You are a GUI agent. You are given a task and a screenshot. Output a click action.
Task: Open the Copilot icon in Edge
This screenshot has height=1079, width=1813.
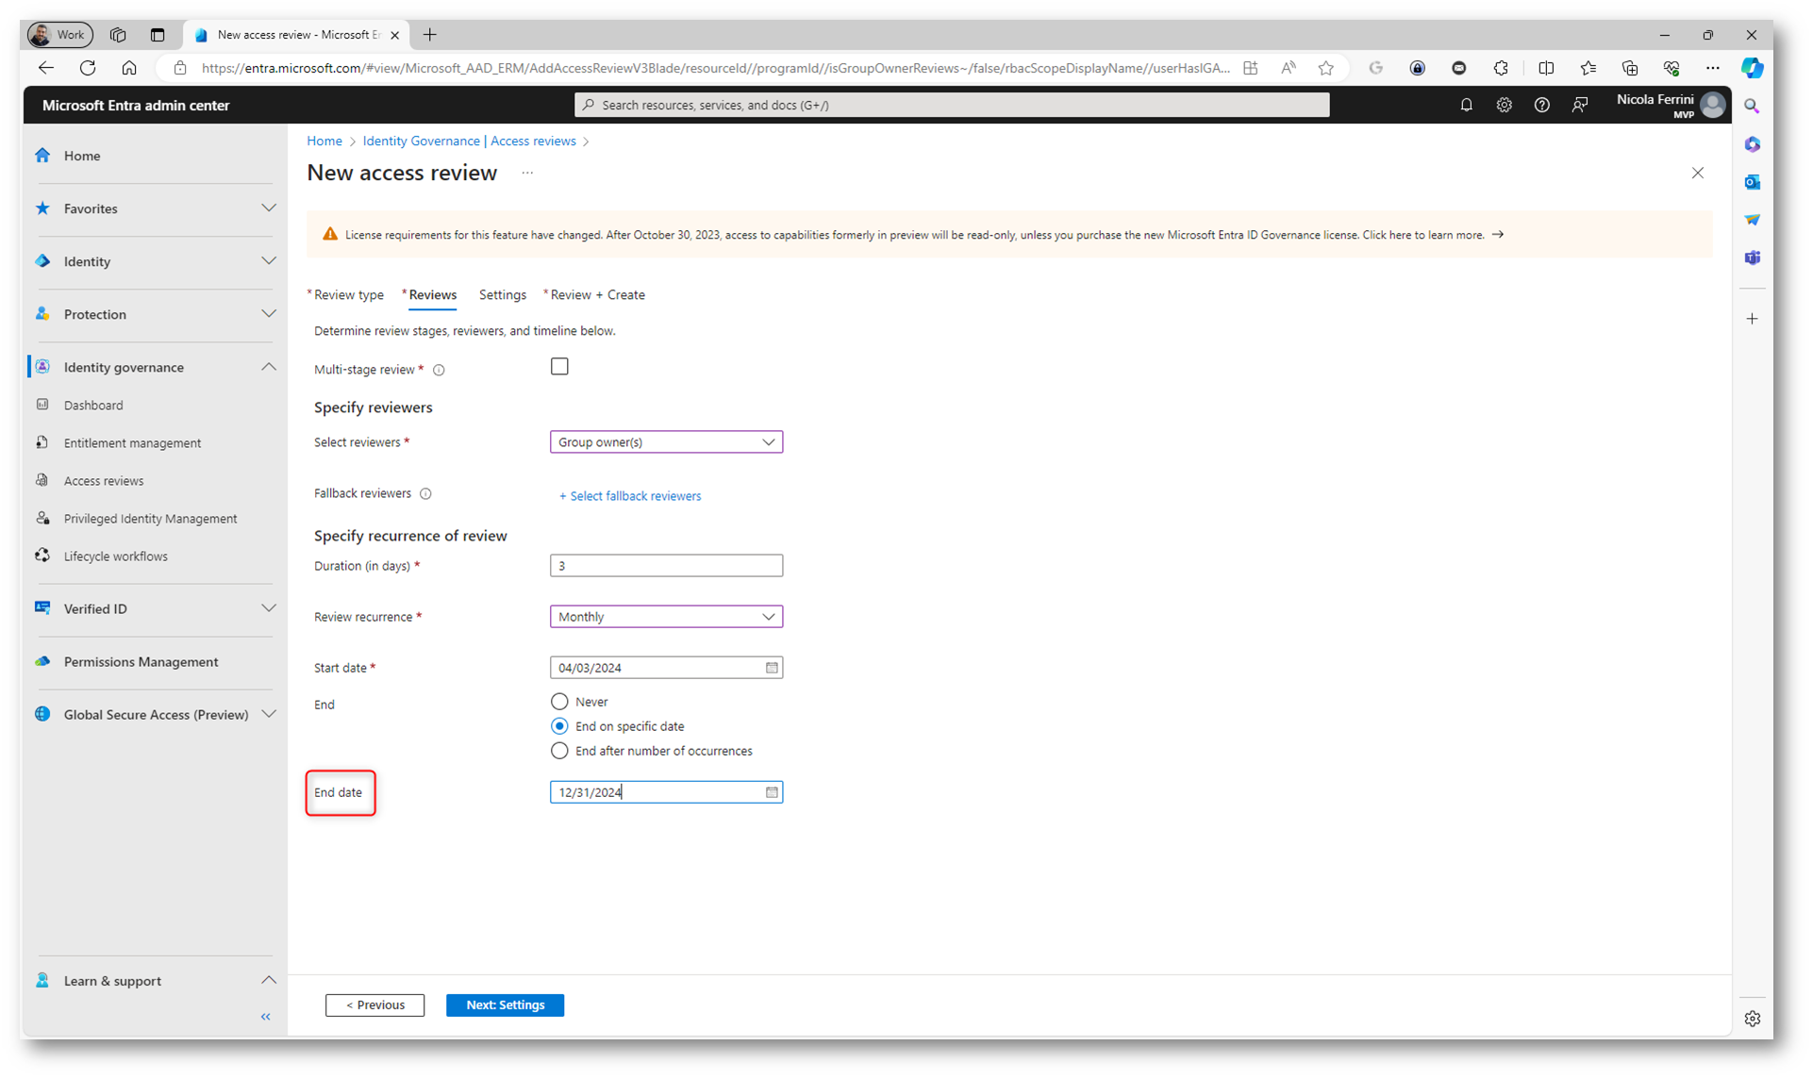coord(1752,68)
